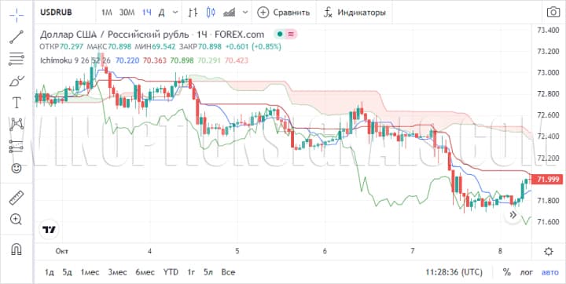Select the text annotation tool

click(17, 103)
